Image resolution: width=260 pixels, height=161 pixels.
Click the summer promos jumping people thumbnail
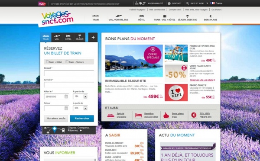tap(176, 53)
